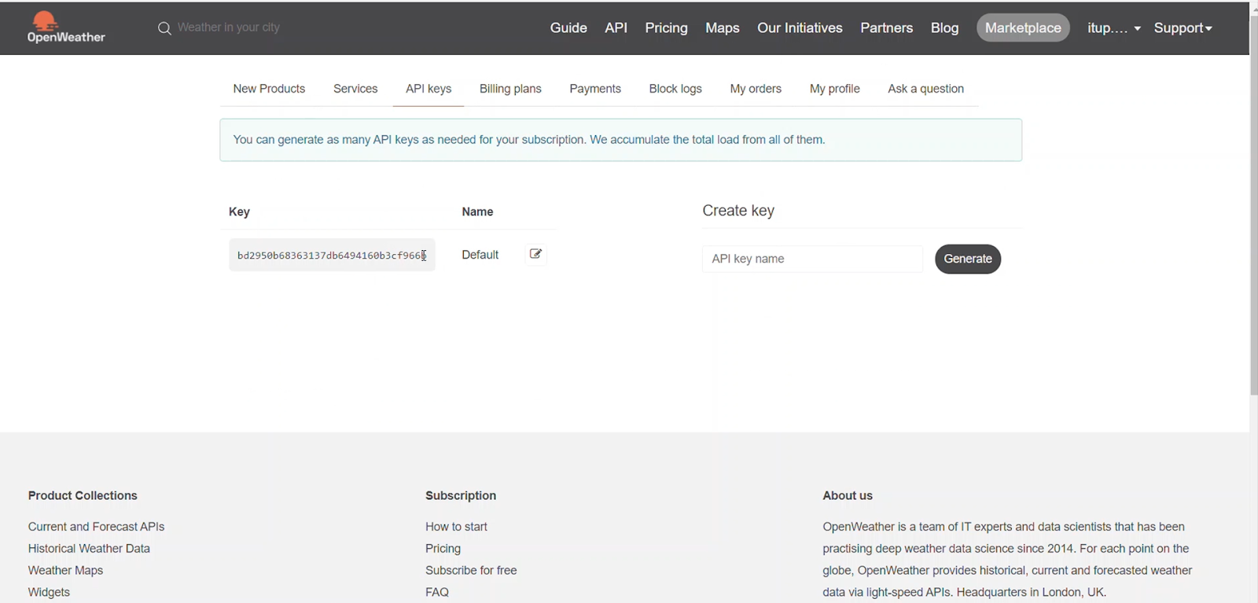Viewport: 1258px width, 603px height.
Task: Click the Create key heading
Action: pos(738,211)
